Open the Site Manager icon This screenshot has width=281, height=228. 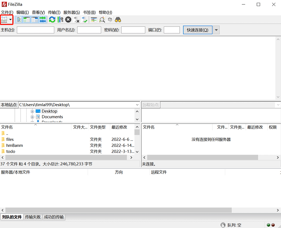4,20
